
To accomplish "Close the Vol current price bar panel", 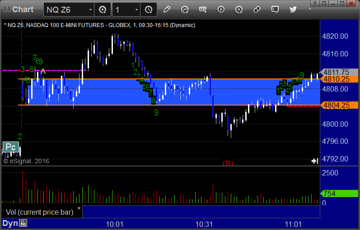I will [79, 208].
